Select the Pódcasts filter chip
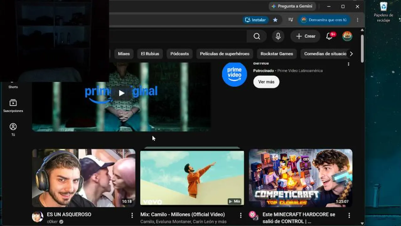401x226 pixels. point(179,54)
